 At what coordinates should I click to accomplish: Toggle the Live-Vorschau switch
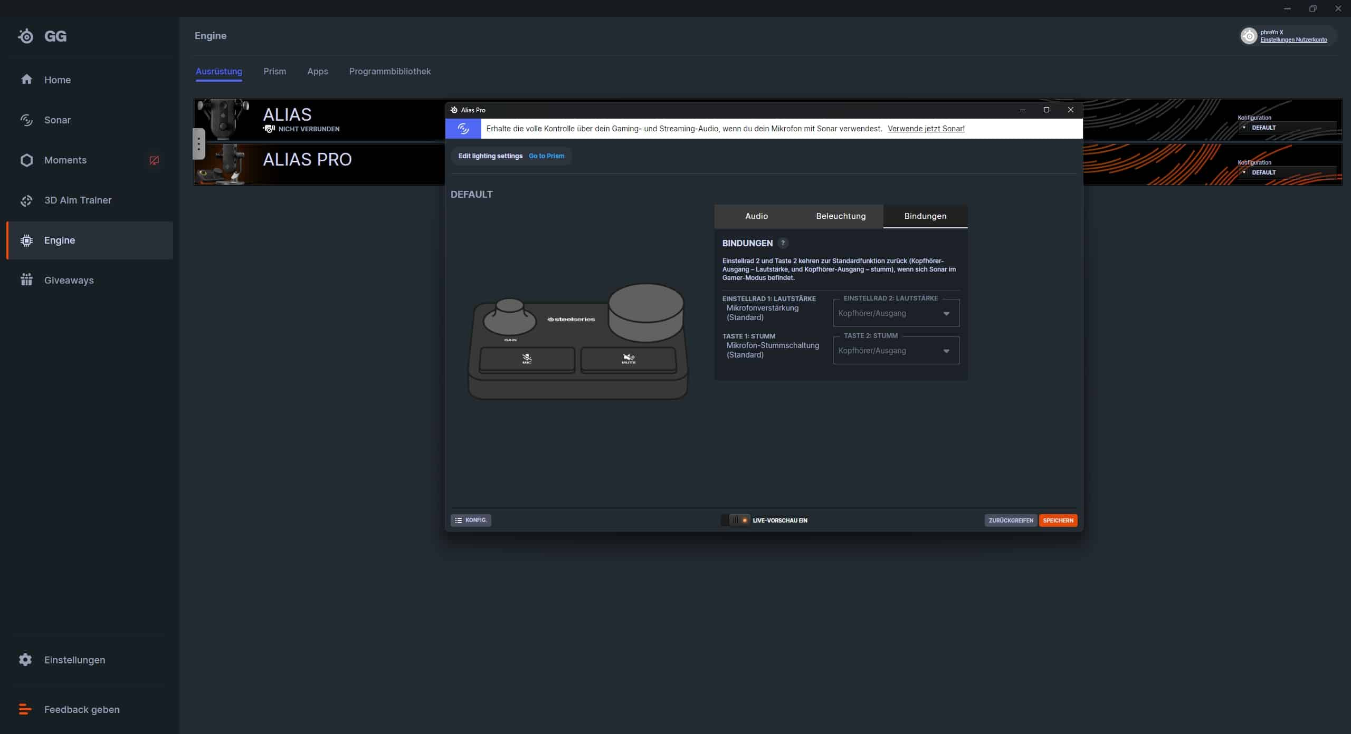click(x=736, y=520)
